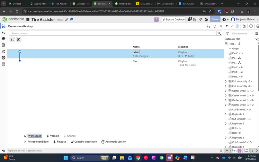
Task: Click the compare versions icon
Action: pos(215,26)
